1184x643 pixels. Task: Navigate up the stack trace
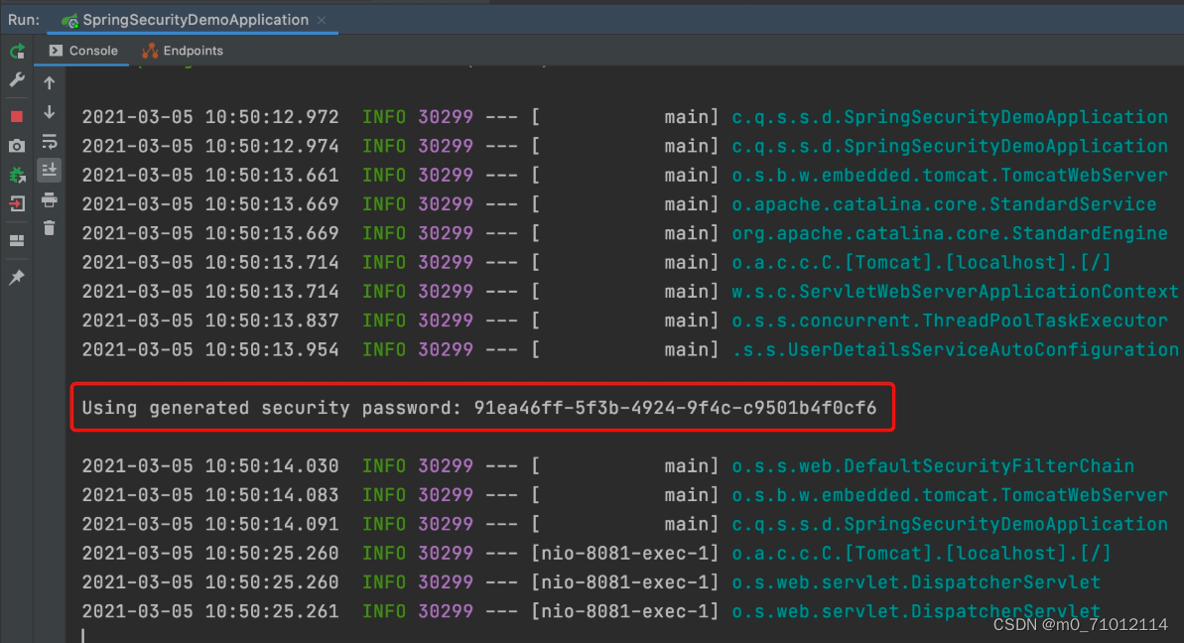coord(49,82)
